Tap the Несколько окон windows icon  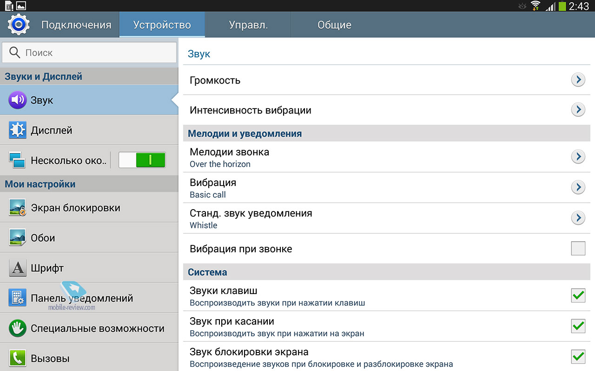coord(17,160)
